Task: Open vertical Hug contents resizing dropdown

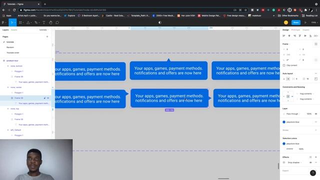Action: [x=306, y=99]
